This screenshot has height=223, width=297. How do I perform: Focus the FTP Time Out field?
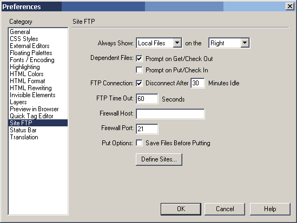click(147, 99)
